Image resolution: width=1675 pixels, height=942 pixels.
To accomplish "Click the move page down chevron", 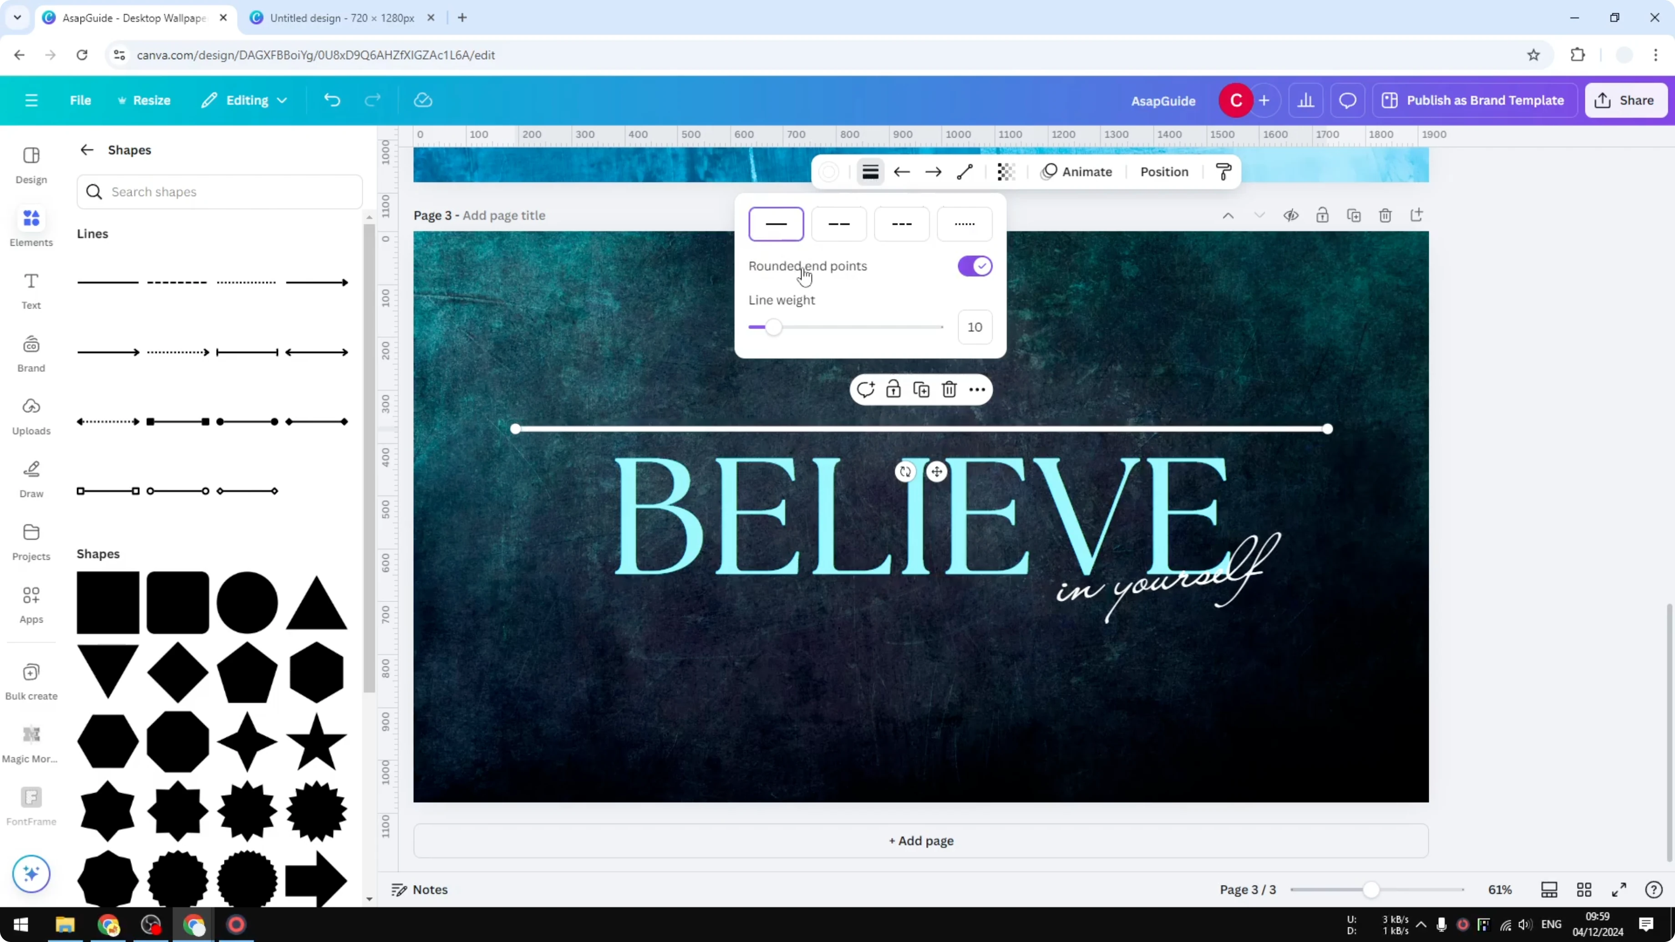I will click(1259, 215).
